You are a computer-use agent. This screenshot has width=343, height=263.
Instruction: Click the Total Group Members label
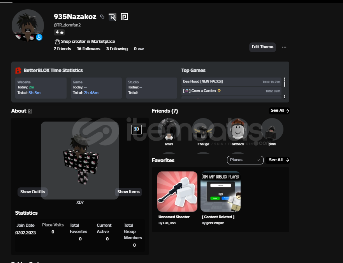click(x=133, y=231)
